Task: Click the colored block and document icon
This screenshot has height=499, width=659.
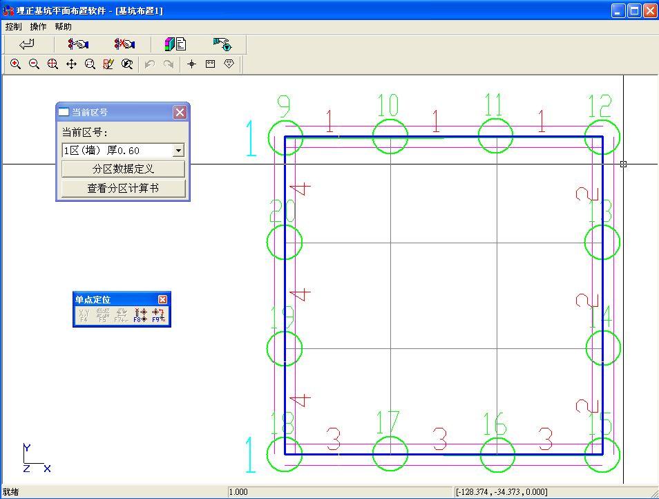Action: 175,44
